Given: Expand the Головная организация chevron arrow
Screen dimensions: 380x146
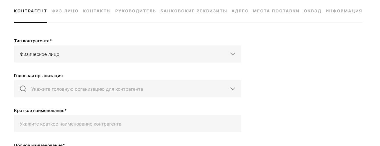Looking at the screenshot, I should (x=233, y=89).
